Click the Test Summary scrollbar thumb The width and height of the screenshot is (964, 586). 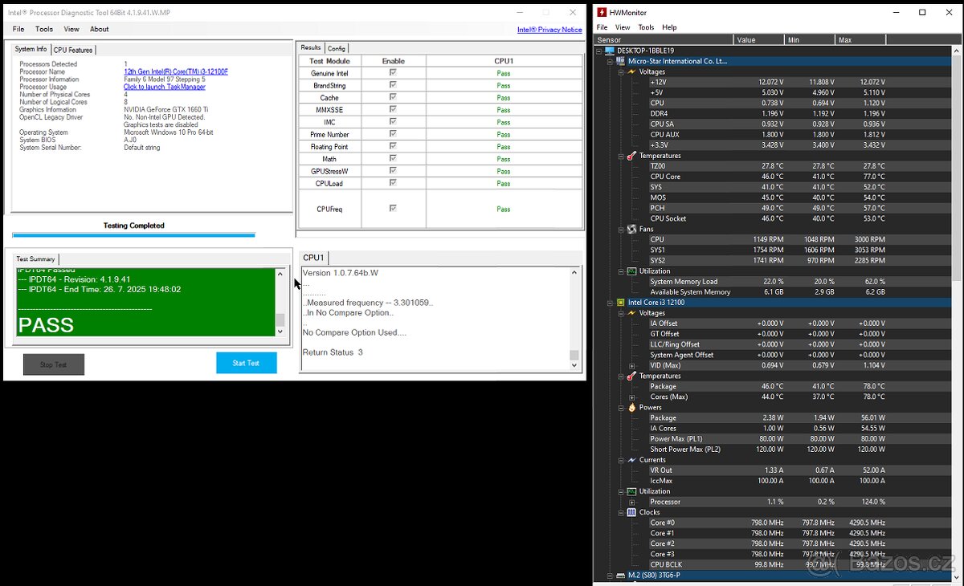coord(280,319)
